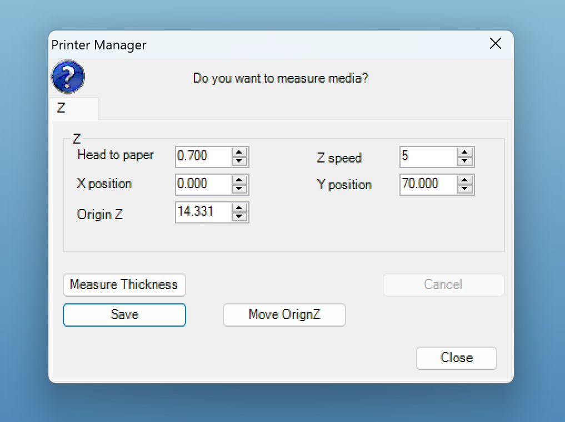The width and height of the screenshot is (565, 422).
Task: Select the Origin Z value field
Action: click(x=203, y=212)
